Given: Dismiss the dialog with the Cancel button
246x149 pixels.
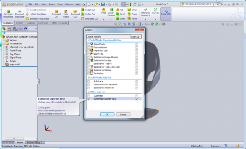Looking at the screenshot, I should tap(123, 115).
